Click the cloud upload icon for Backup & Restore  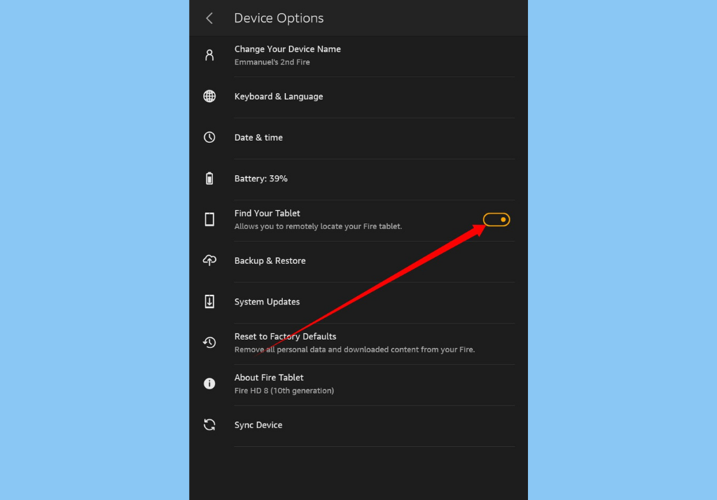(209, 261)
